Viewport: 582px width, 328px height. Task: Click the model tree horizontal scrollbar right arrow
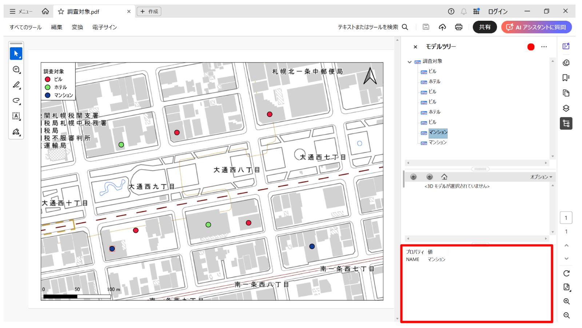click(x=546, y=163)
